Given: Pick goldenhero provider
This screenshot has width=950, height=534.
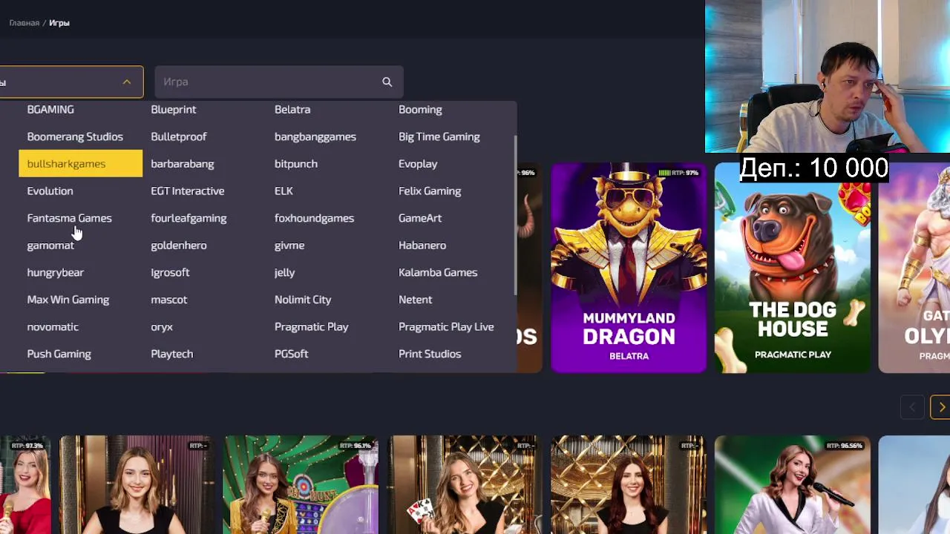Looking at the screenshot, I should (x=178, y=245).
